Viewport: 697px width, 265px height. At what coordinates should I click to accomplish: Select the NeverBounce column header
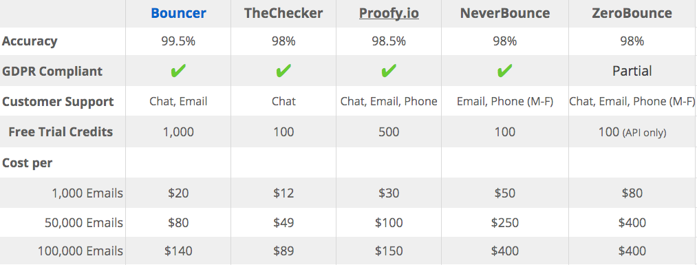tap(504, 13)
